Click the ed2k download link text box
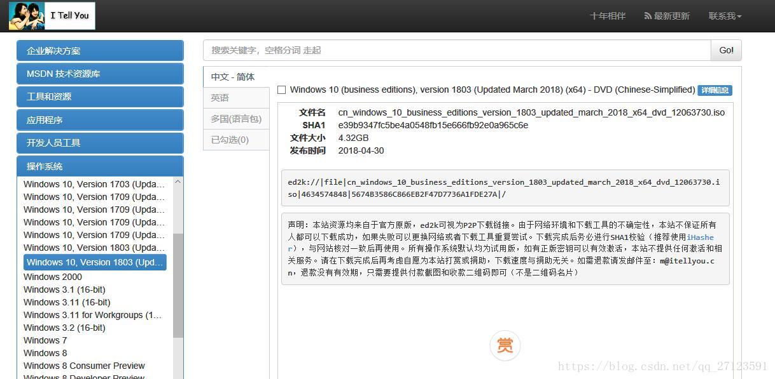This screenshot has width=775, height=379. pyautogui.click(x=505, y=188)
